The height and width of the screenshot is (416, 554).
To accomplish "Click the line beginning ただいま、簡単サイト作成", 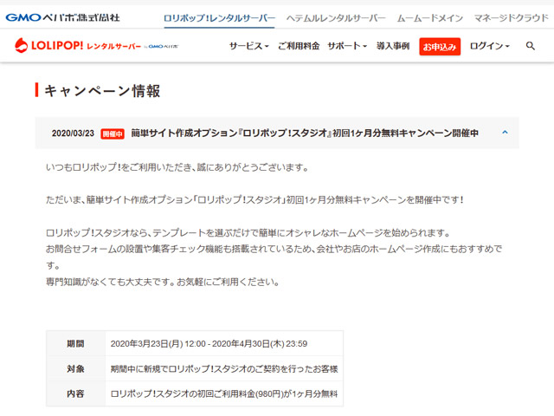I will click(x=254, y=200).
